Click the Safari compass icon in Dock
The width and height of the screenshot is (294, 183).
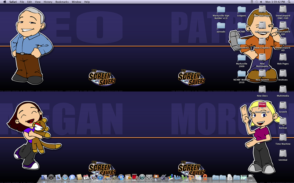65,178
